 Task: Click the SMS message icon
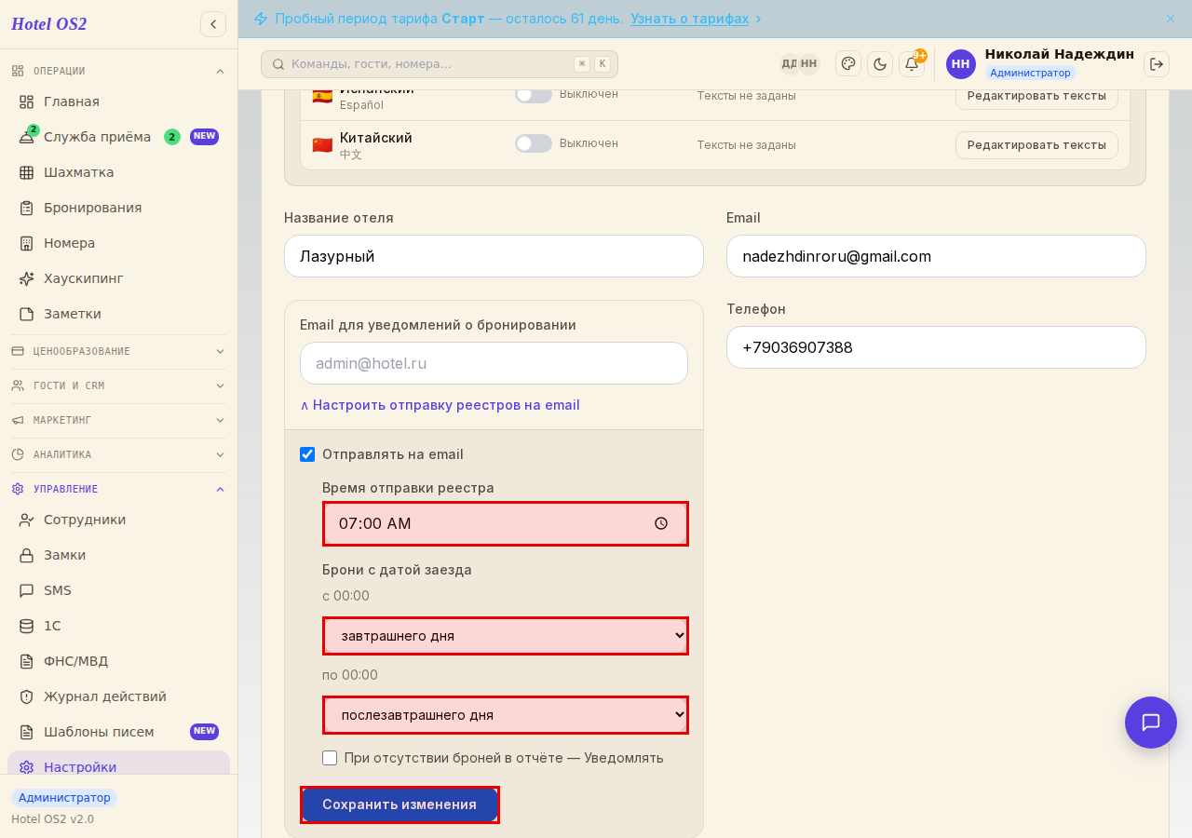26,590
